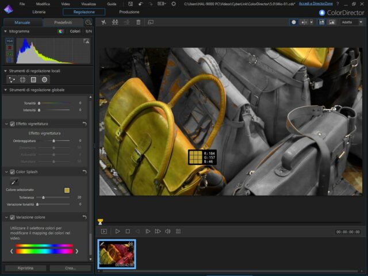
Task: Click the yellow Colore selezionato swatch
Action: click(67, 190)
